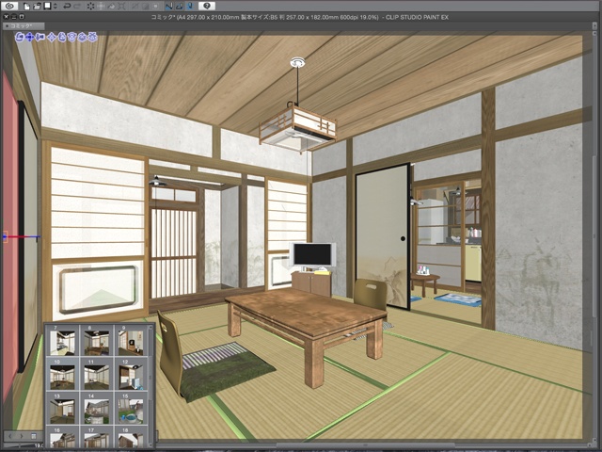This screenshot has width=602, height=452.
Task: Select the Fill bucket command icon
Action: coord(111,6)
